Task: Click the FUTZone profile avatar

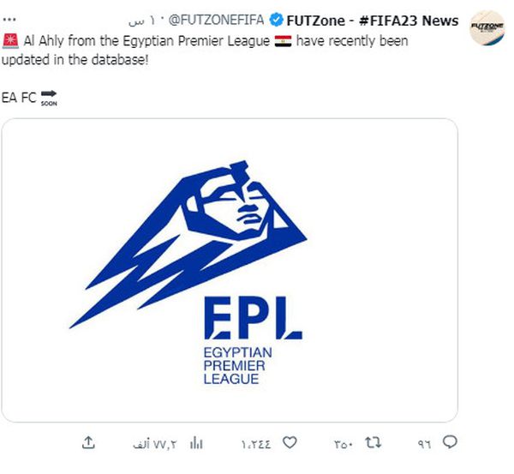Action: [x=487, y=29]
